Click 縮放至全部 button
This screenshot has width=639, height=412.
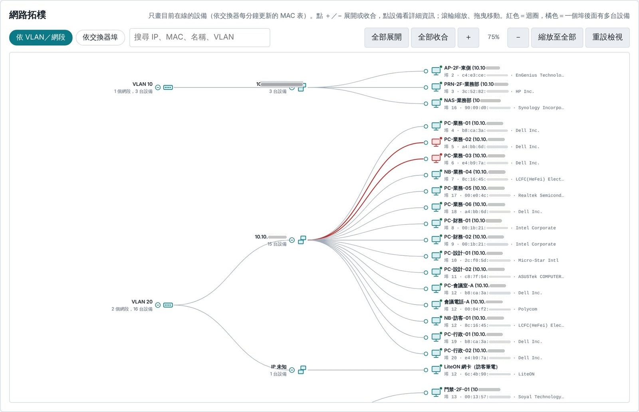point(557,38)
